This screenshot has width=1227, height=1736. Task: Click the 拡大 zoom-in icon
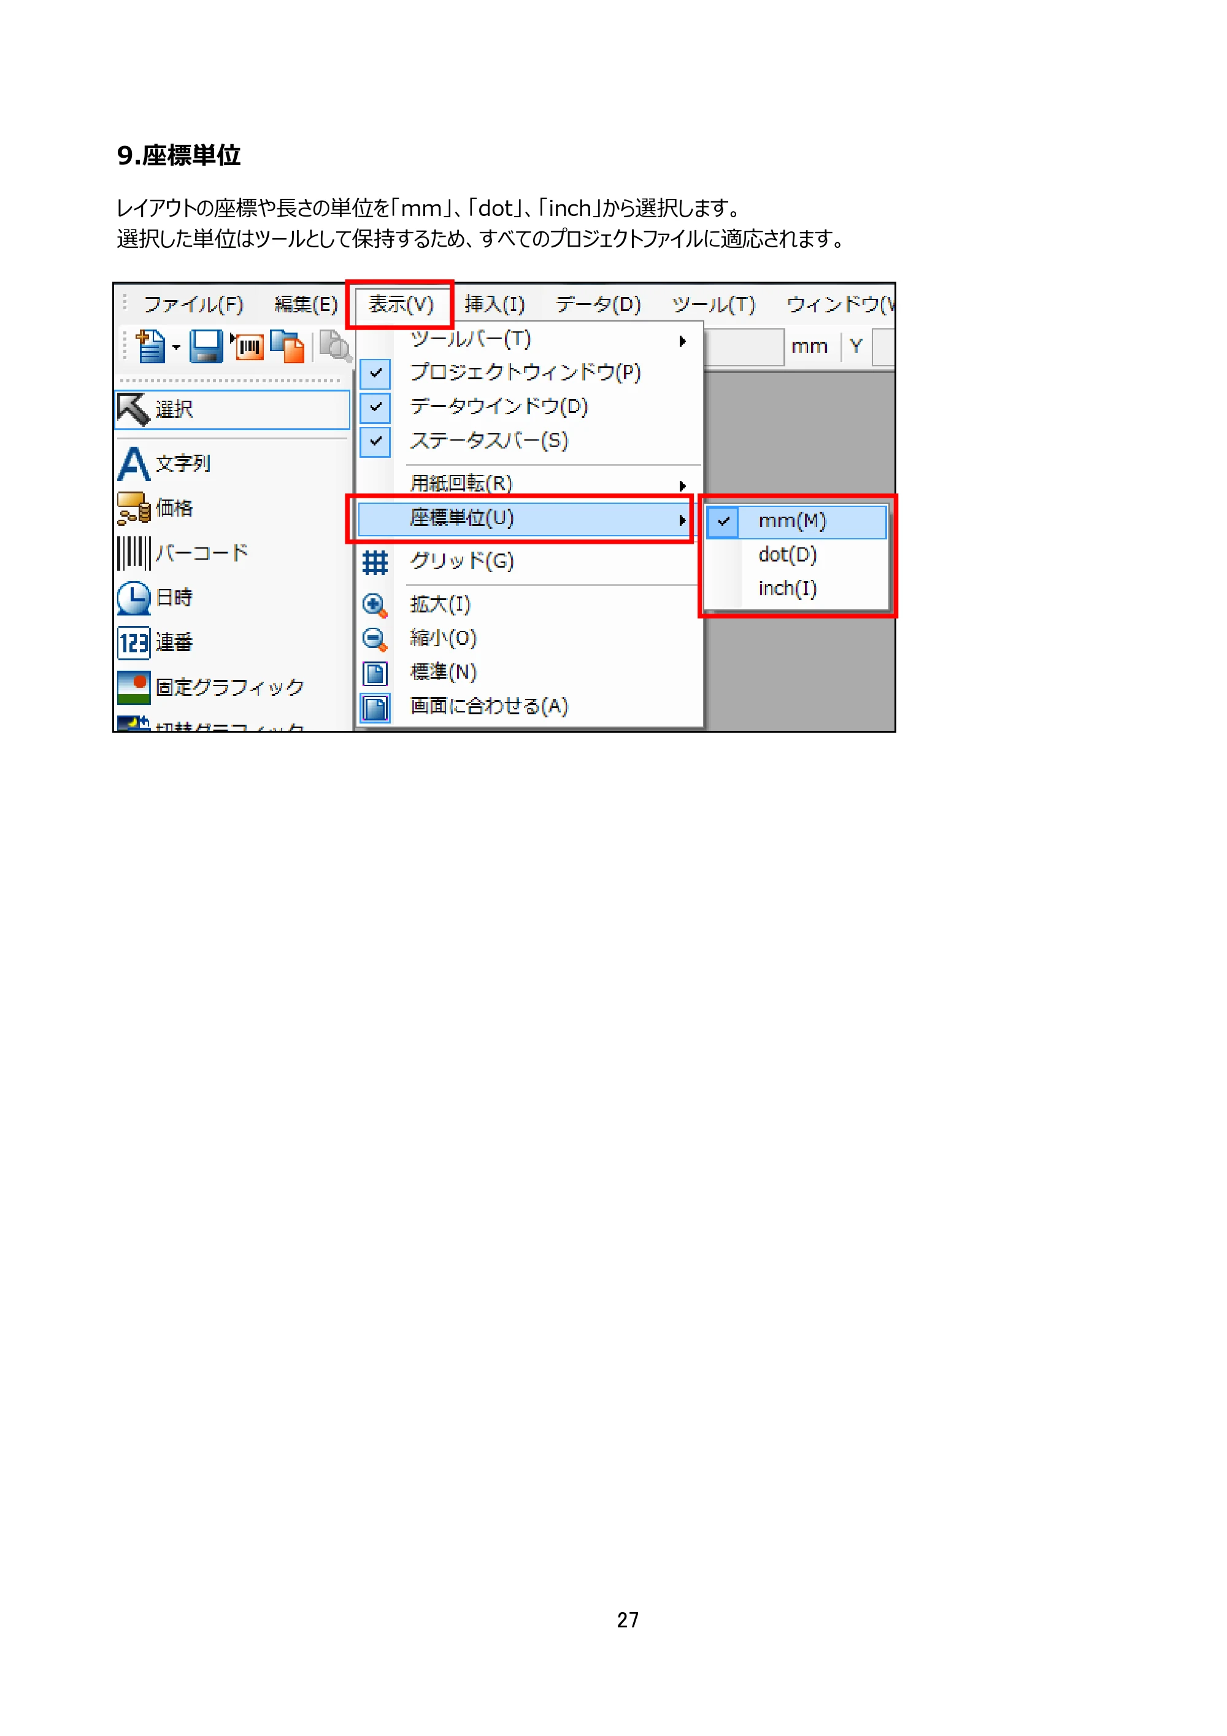click(x=375, y=605)
